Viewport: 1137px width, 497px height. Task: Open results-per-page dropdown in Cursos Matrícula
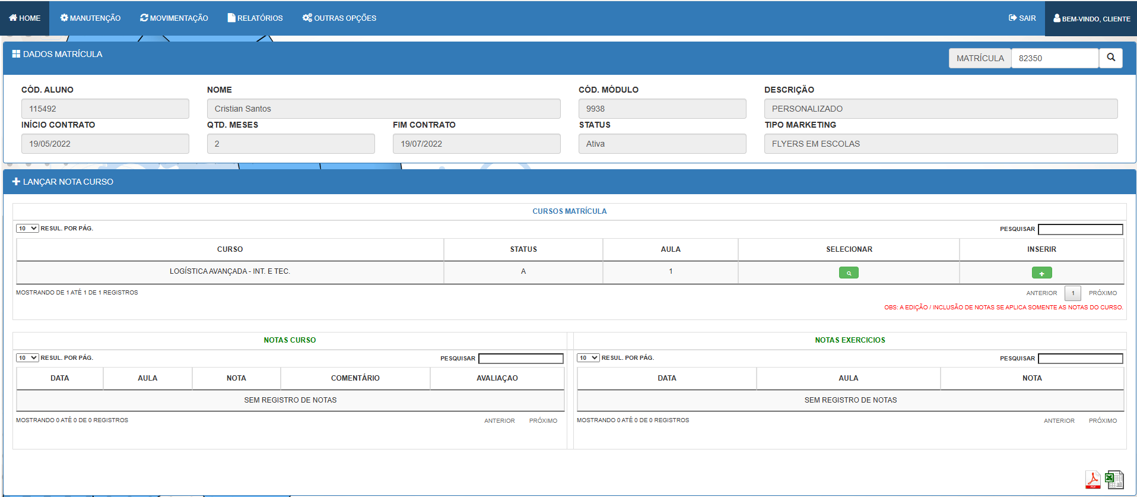pos(27,229)
